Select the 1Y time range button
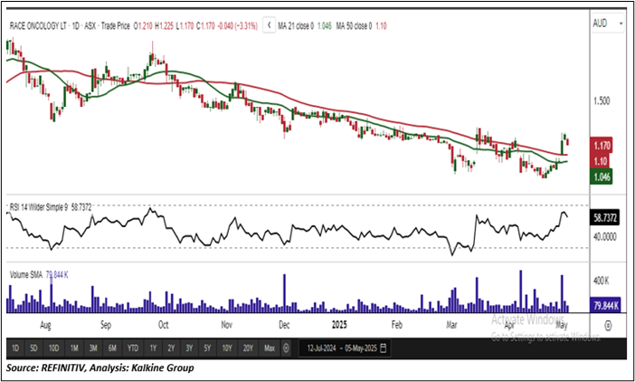 tap(153, 348)
